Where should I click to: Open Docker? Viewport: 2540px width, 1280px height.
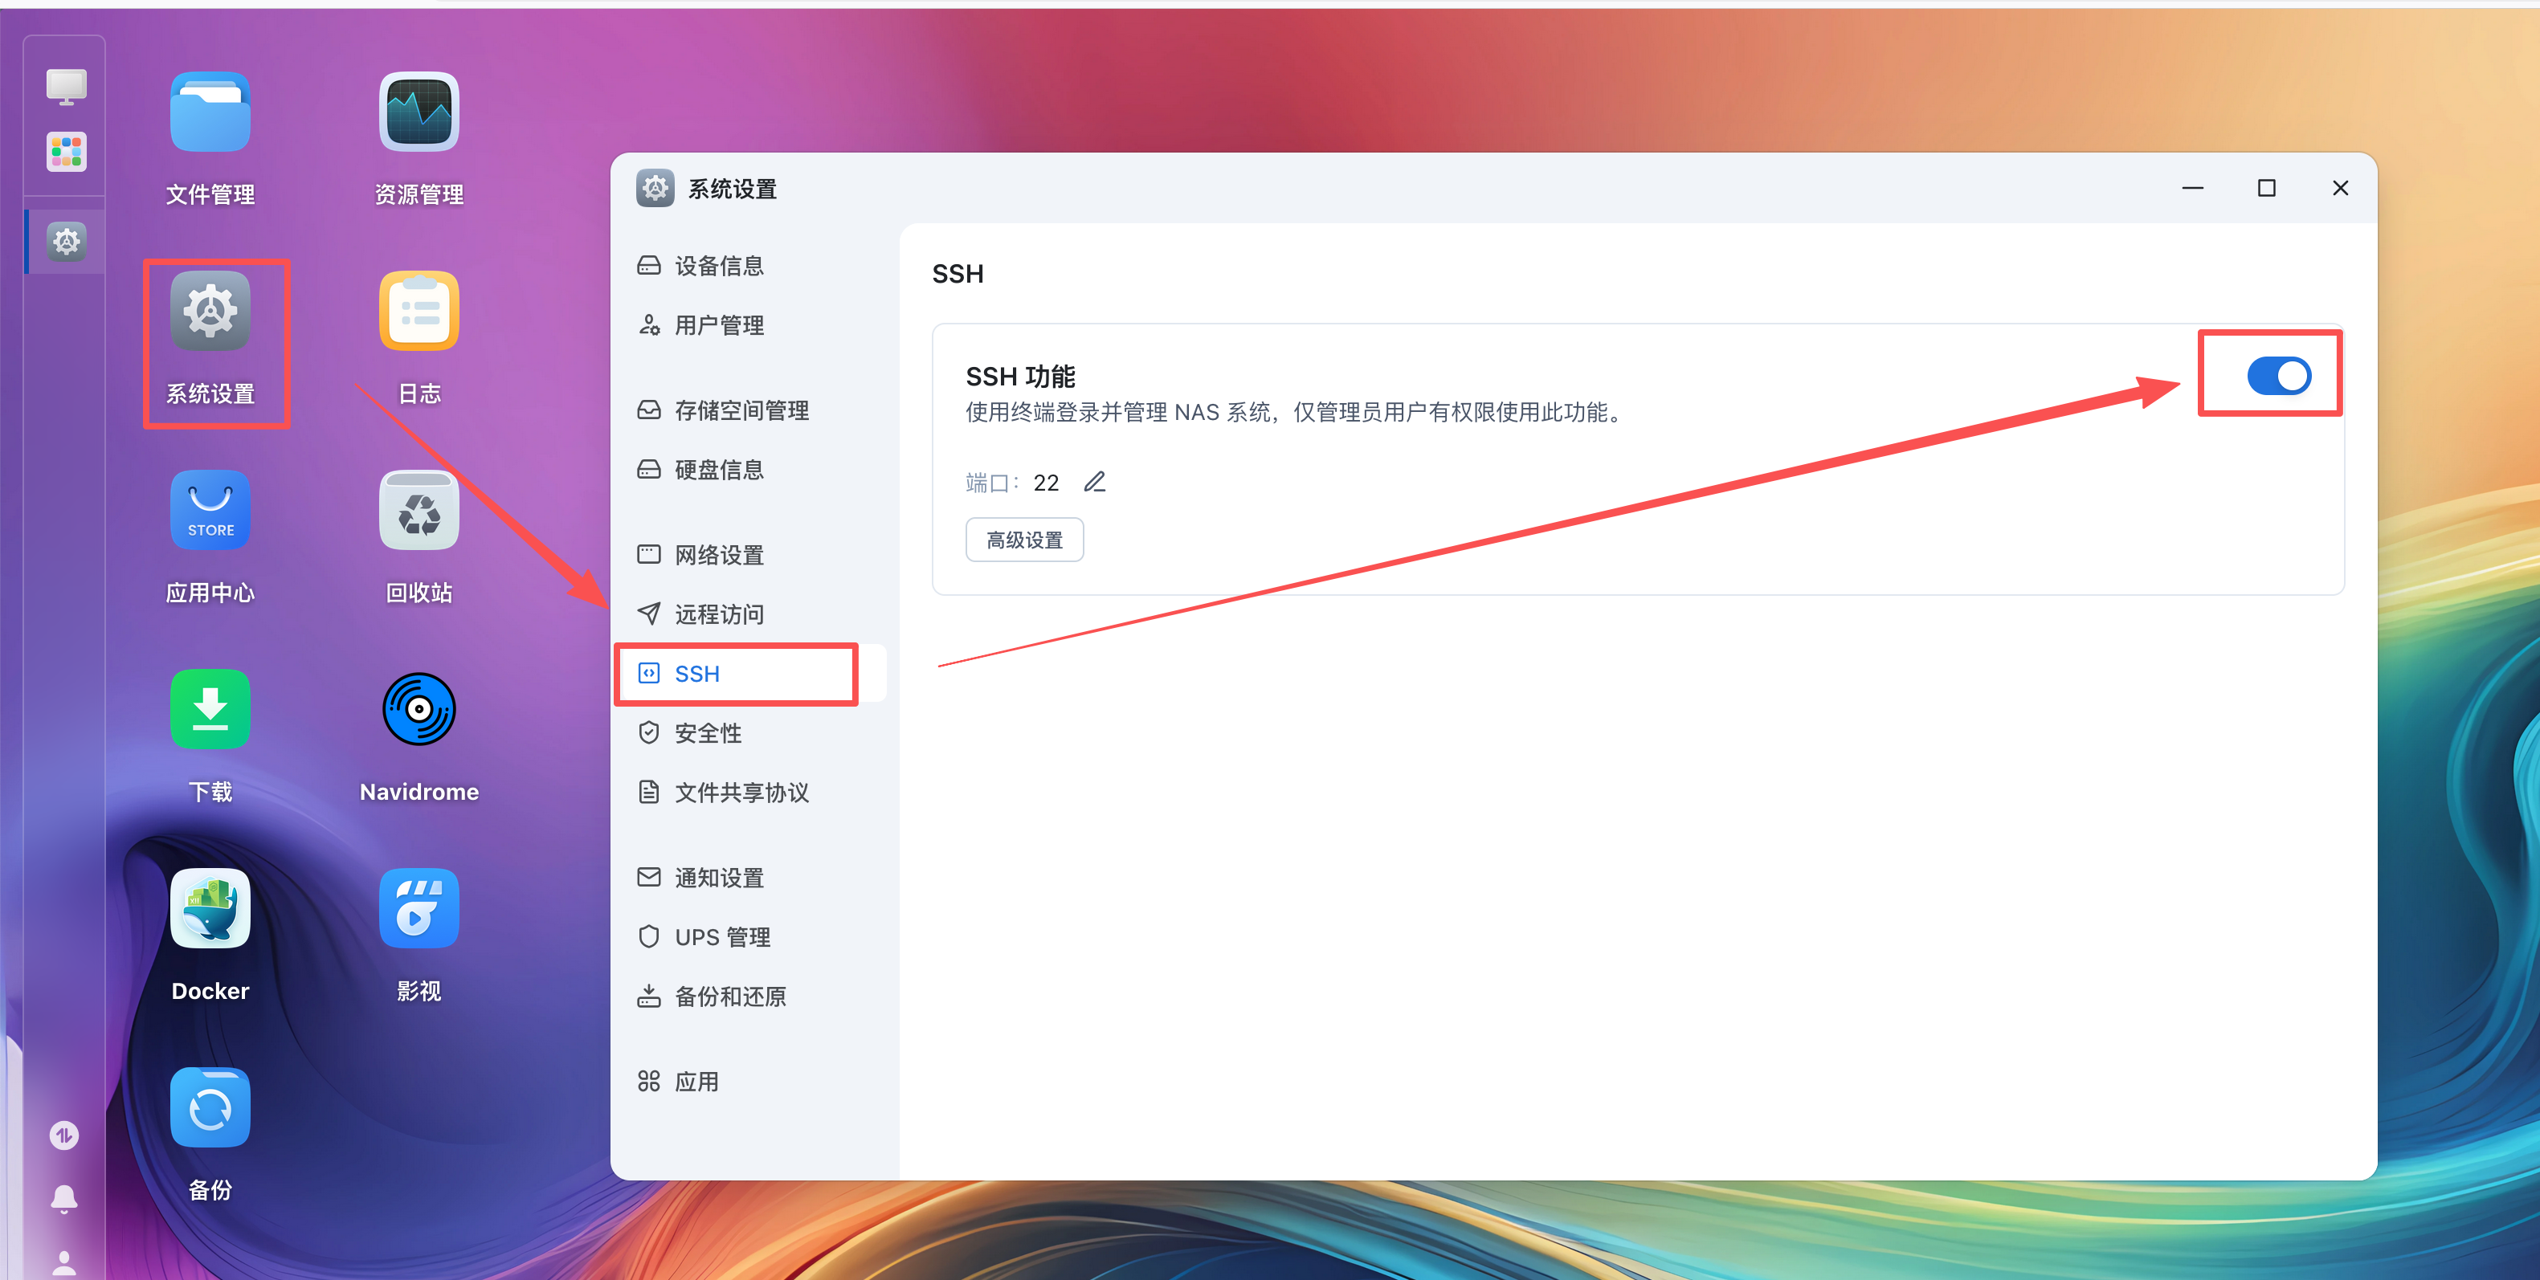point(209,907)
